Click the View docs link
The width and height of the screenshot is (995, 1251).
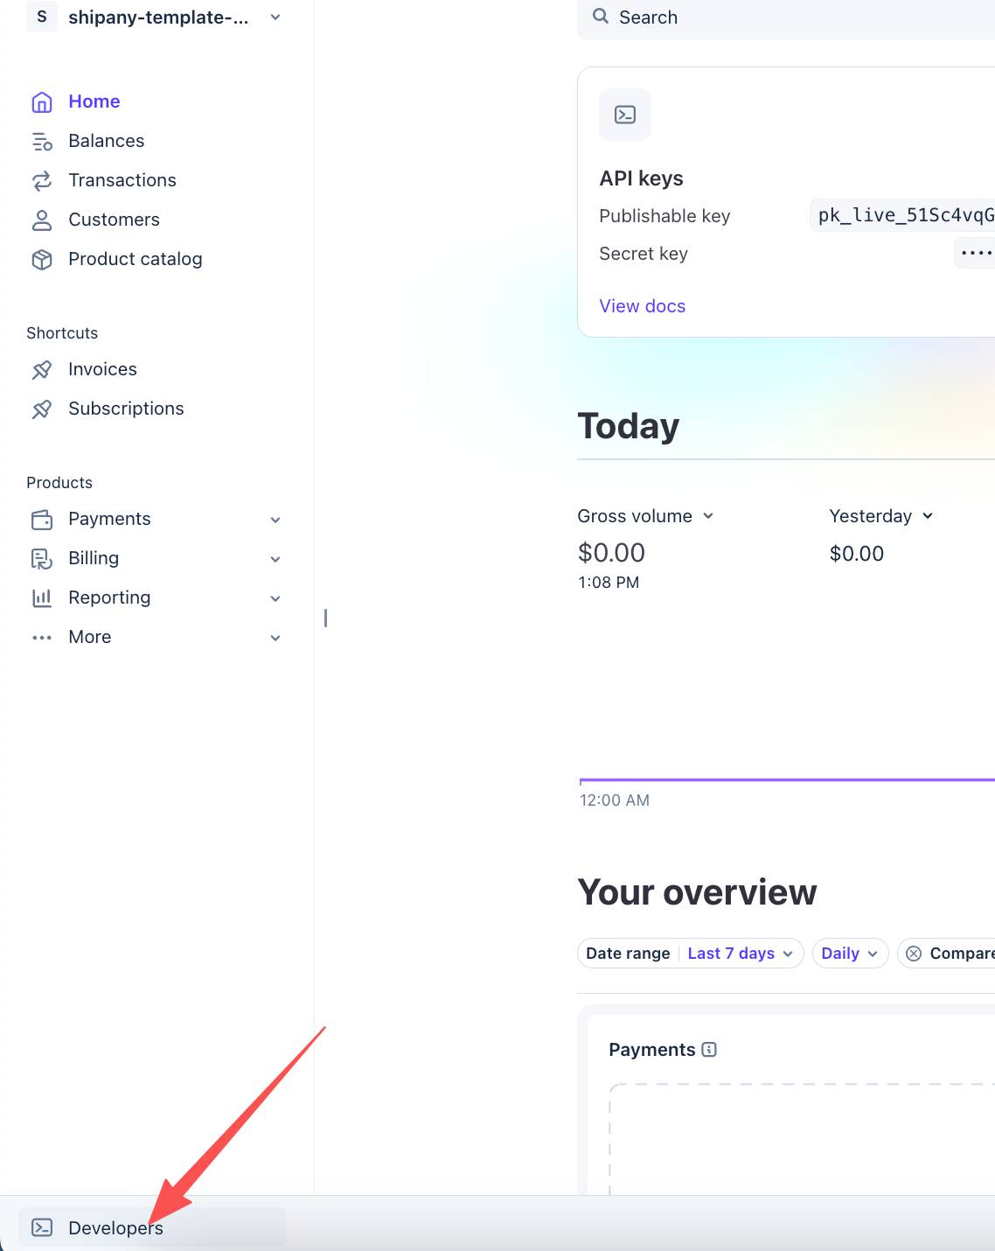pyautogui.click(x=642, y=306)
